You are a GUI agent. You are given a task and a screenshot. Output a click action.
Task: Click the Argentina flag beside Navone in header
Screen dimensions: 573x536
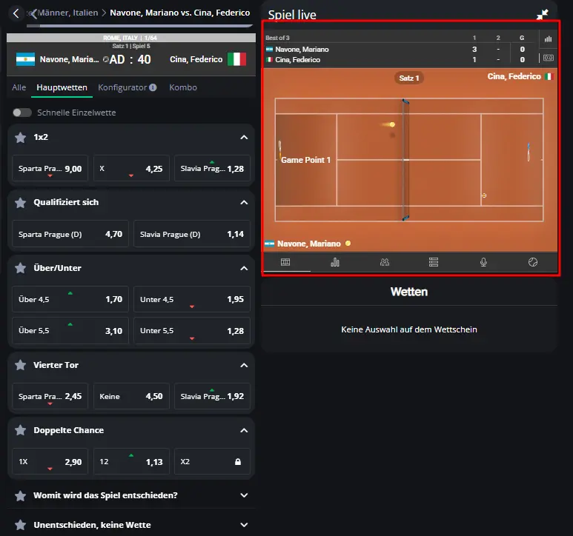tap(26, 59)
